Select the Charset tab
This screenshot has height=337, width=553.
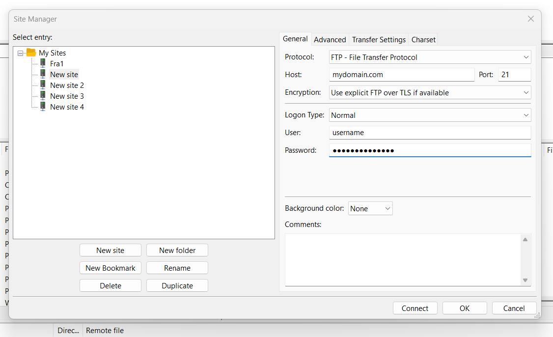(x=423, y=39)
